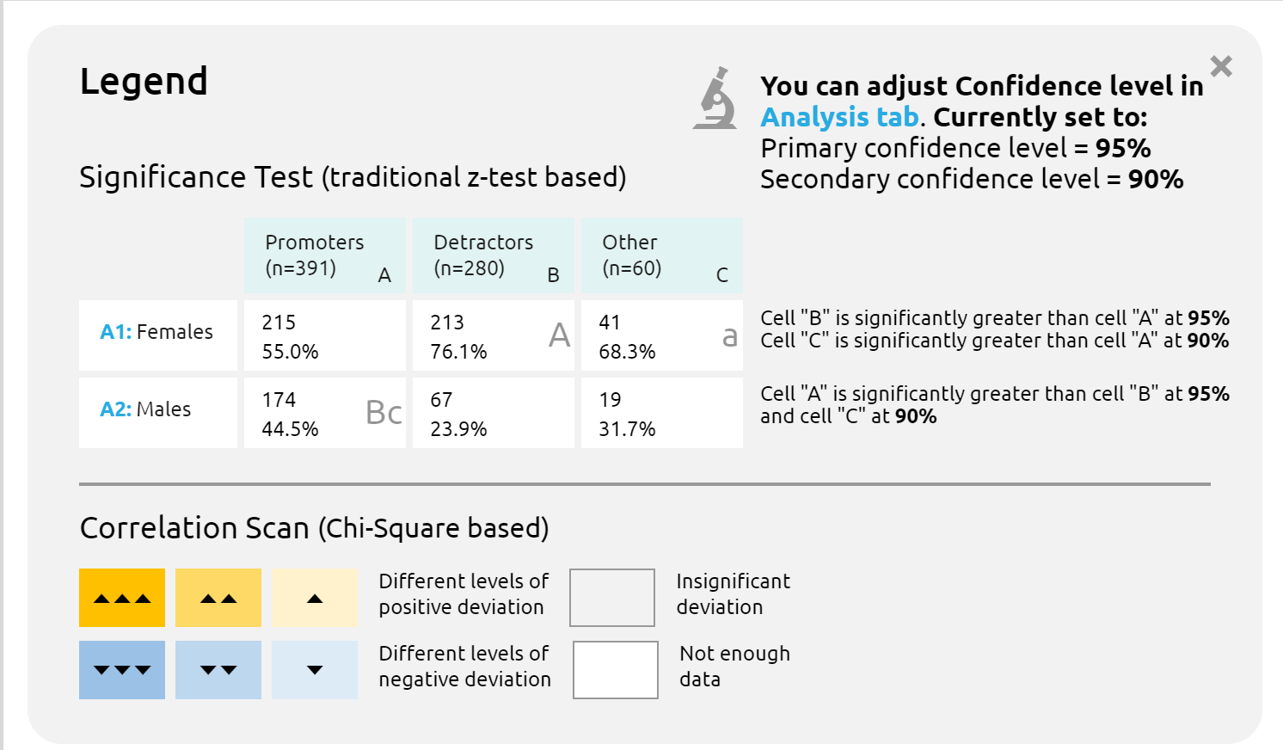Click the Males Other cell showing 31.7%
Viewport: 1283px width, 750px height.
[662, 414]
